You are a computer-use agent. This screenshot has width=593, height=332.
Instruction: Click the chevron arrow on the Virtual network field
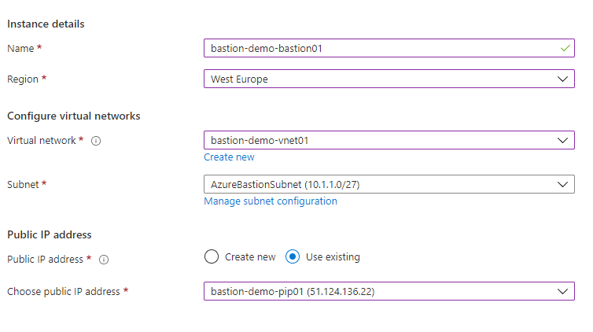pos(562,140)
